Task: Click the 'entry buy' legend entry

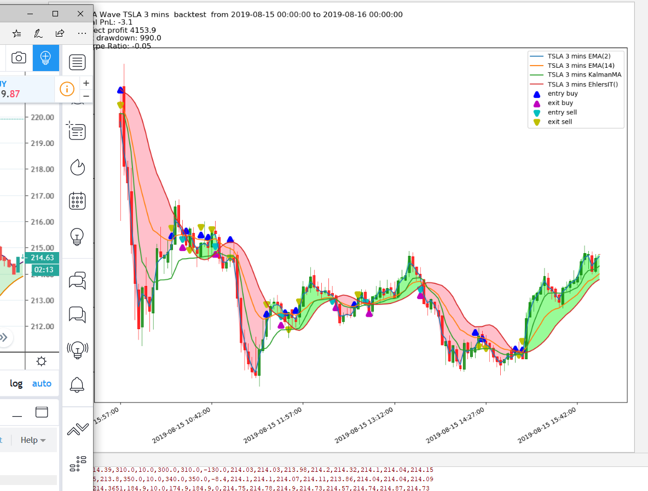Action: pos(563,93)
